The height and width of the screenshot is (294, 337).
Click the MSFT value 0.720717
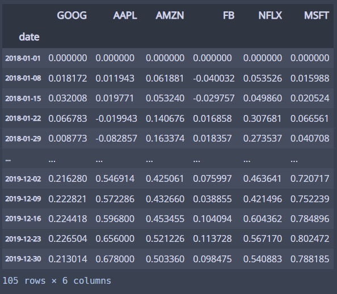point(310,179)
